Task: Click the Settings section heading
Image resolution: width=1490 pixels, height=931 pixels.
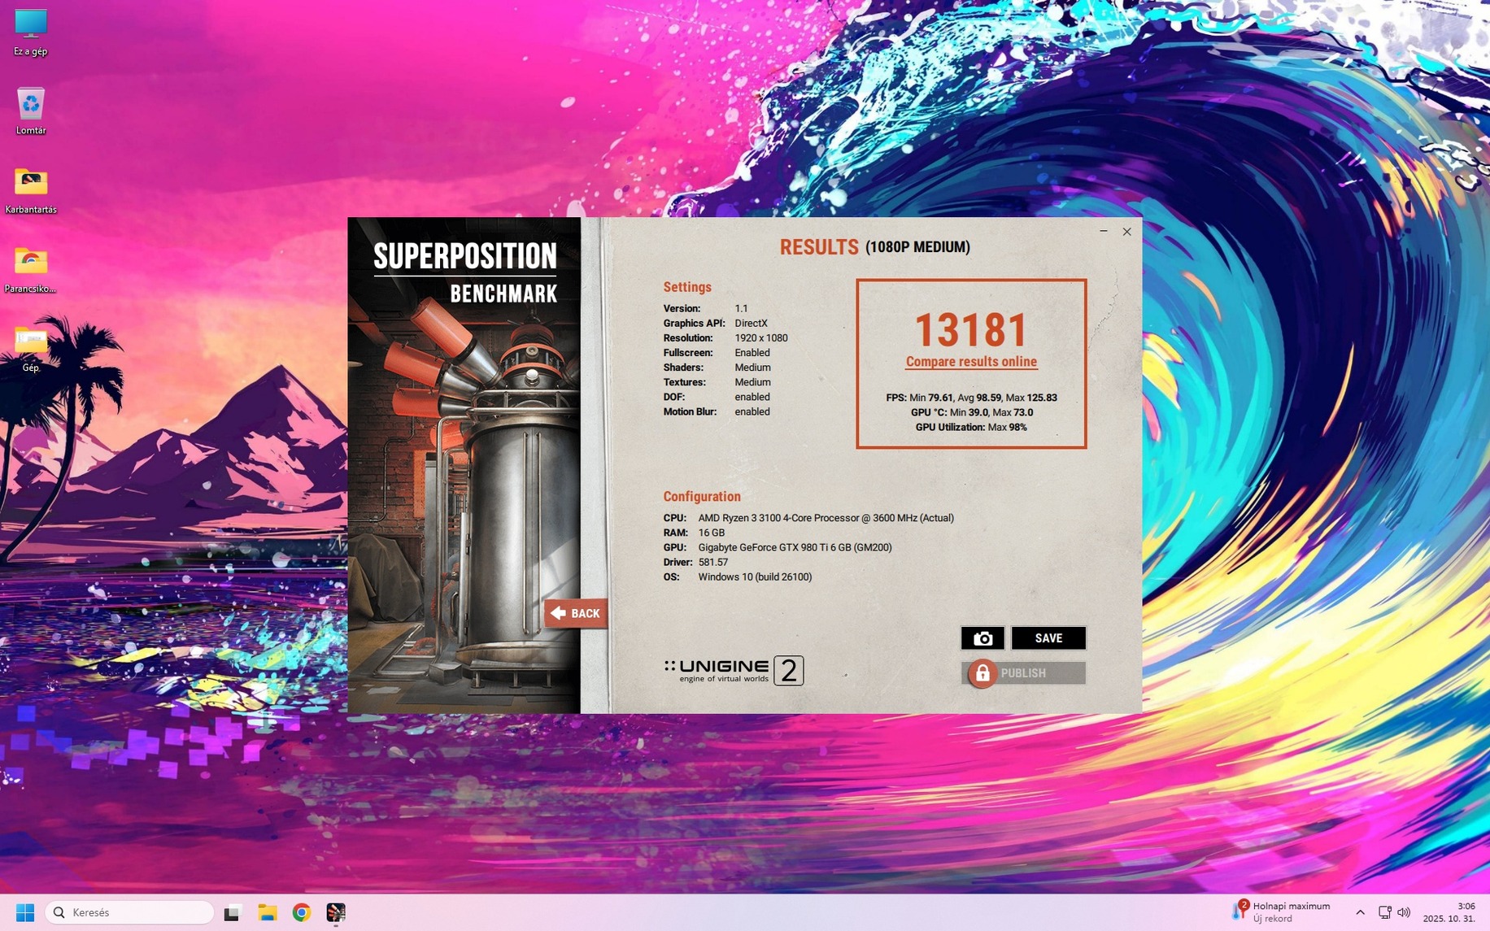Action: pos(687,287)
